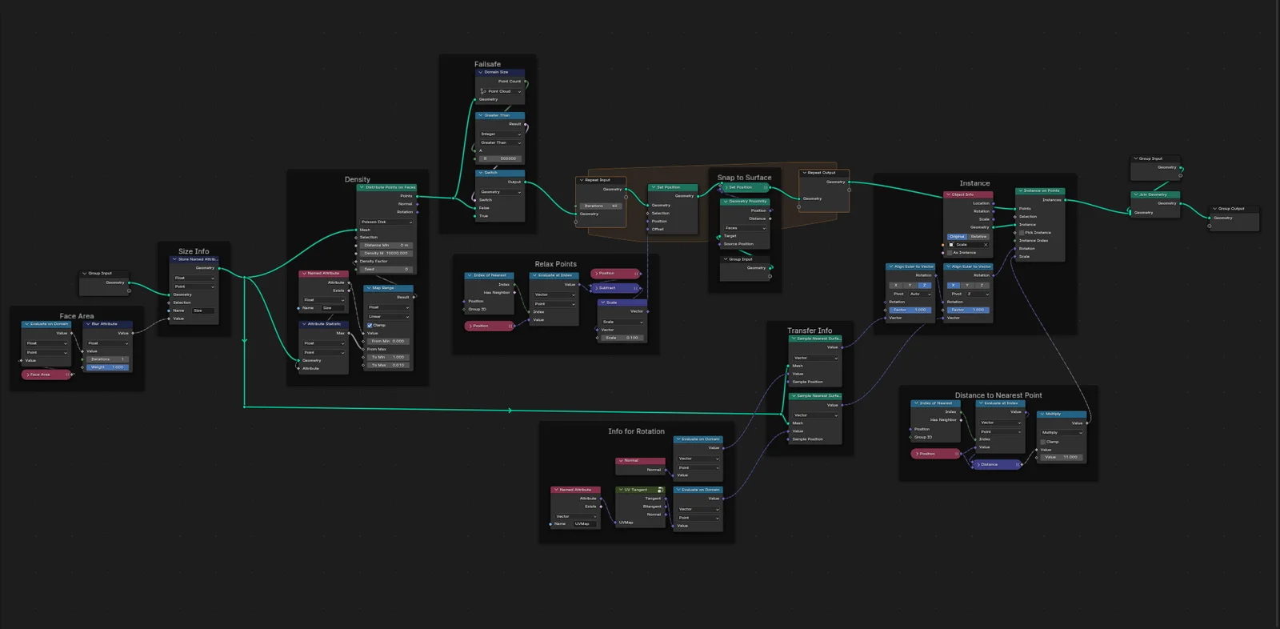The height and width of the screenshot is (629, 1280).
Task: Enable the As Instance checkbox in Object Info
Action: 950,253
